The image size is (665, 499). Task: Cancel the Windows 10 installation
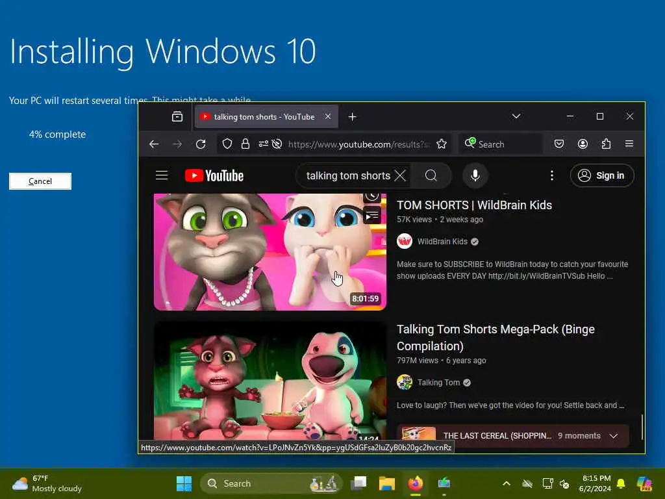[40, 181]
